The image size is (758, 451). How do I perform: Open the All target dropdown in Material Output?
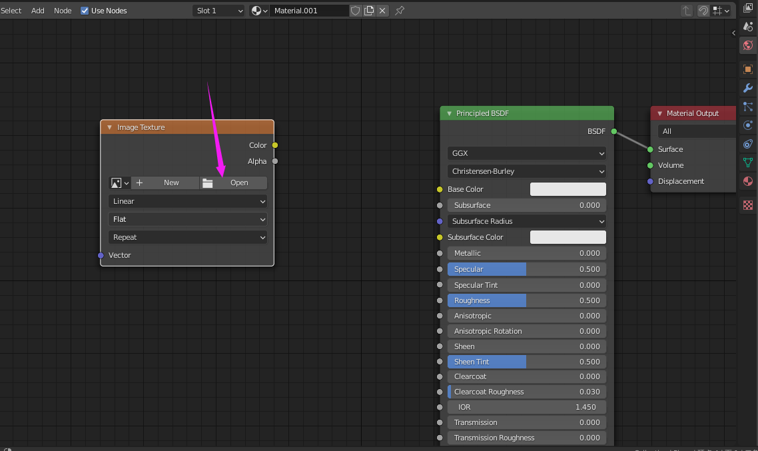[697, 131]
